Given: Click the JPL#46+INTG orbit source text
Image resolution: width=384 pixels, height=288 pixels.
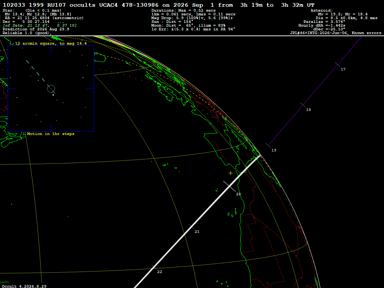Looking at the screenshot, I should pyautogui.click(x=336, y=33).
